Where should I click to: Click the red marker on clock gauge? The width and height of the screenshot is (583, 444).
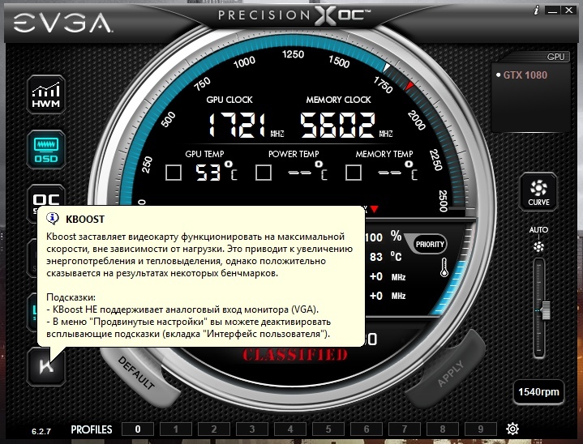pos(409,86)
